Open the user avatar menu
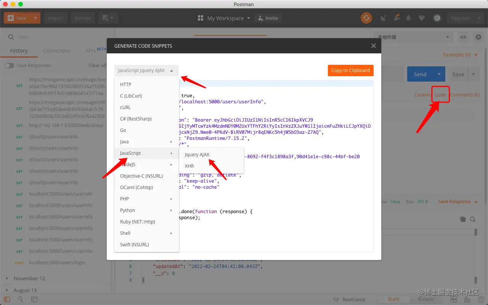 pyautogui.click(x=437, y=18)
